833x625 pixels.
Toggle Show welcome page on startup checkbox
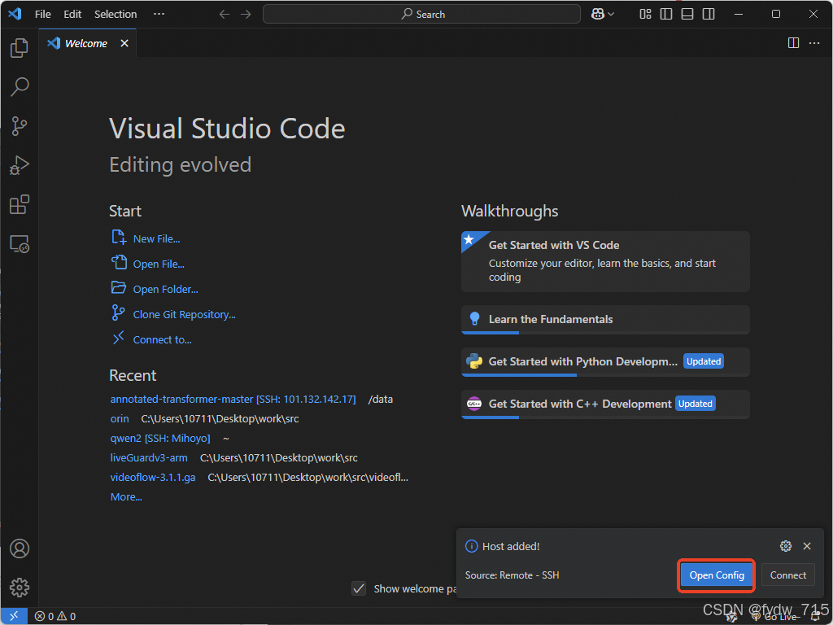[x=359, y=588]
